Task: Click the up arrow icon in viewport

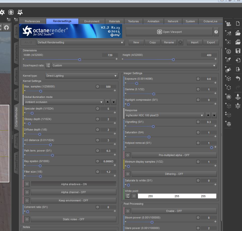Action: pyautogui.click(x=6, y=28)
